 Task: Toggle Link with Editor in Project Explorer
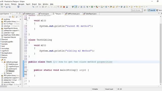point(13,17)
